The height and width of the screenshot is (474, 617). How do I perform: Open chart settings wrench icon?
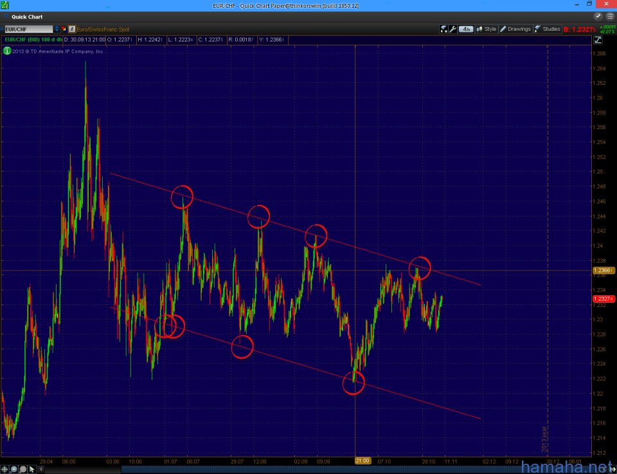click(453, 29)
